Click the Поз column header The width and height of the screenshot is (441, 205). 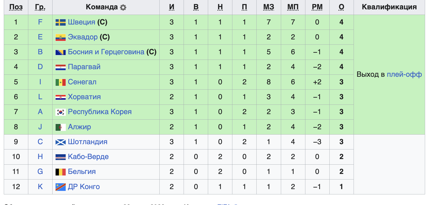[16, 7]
